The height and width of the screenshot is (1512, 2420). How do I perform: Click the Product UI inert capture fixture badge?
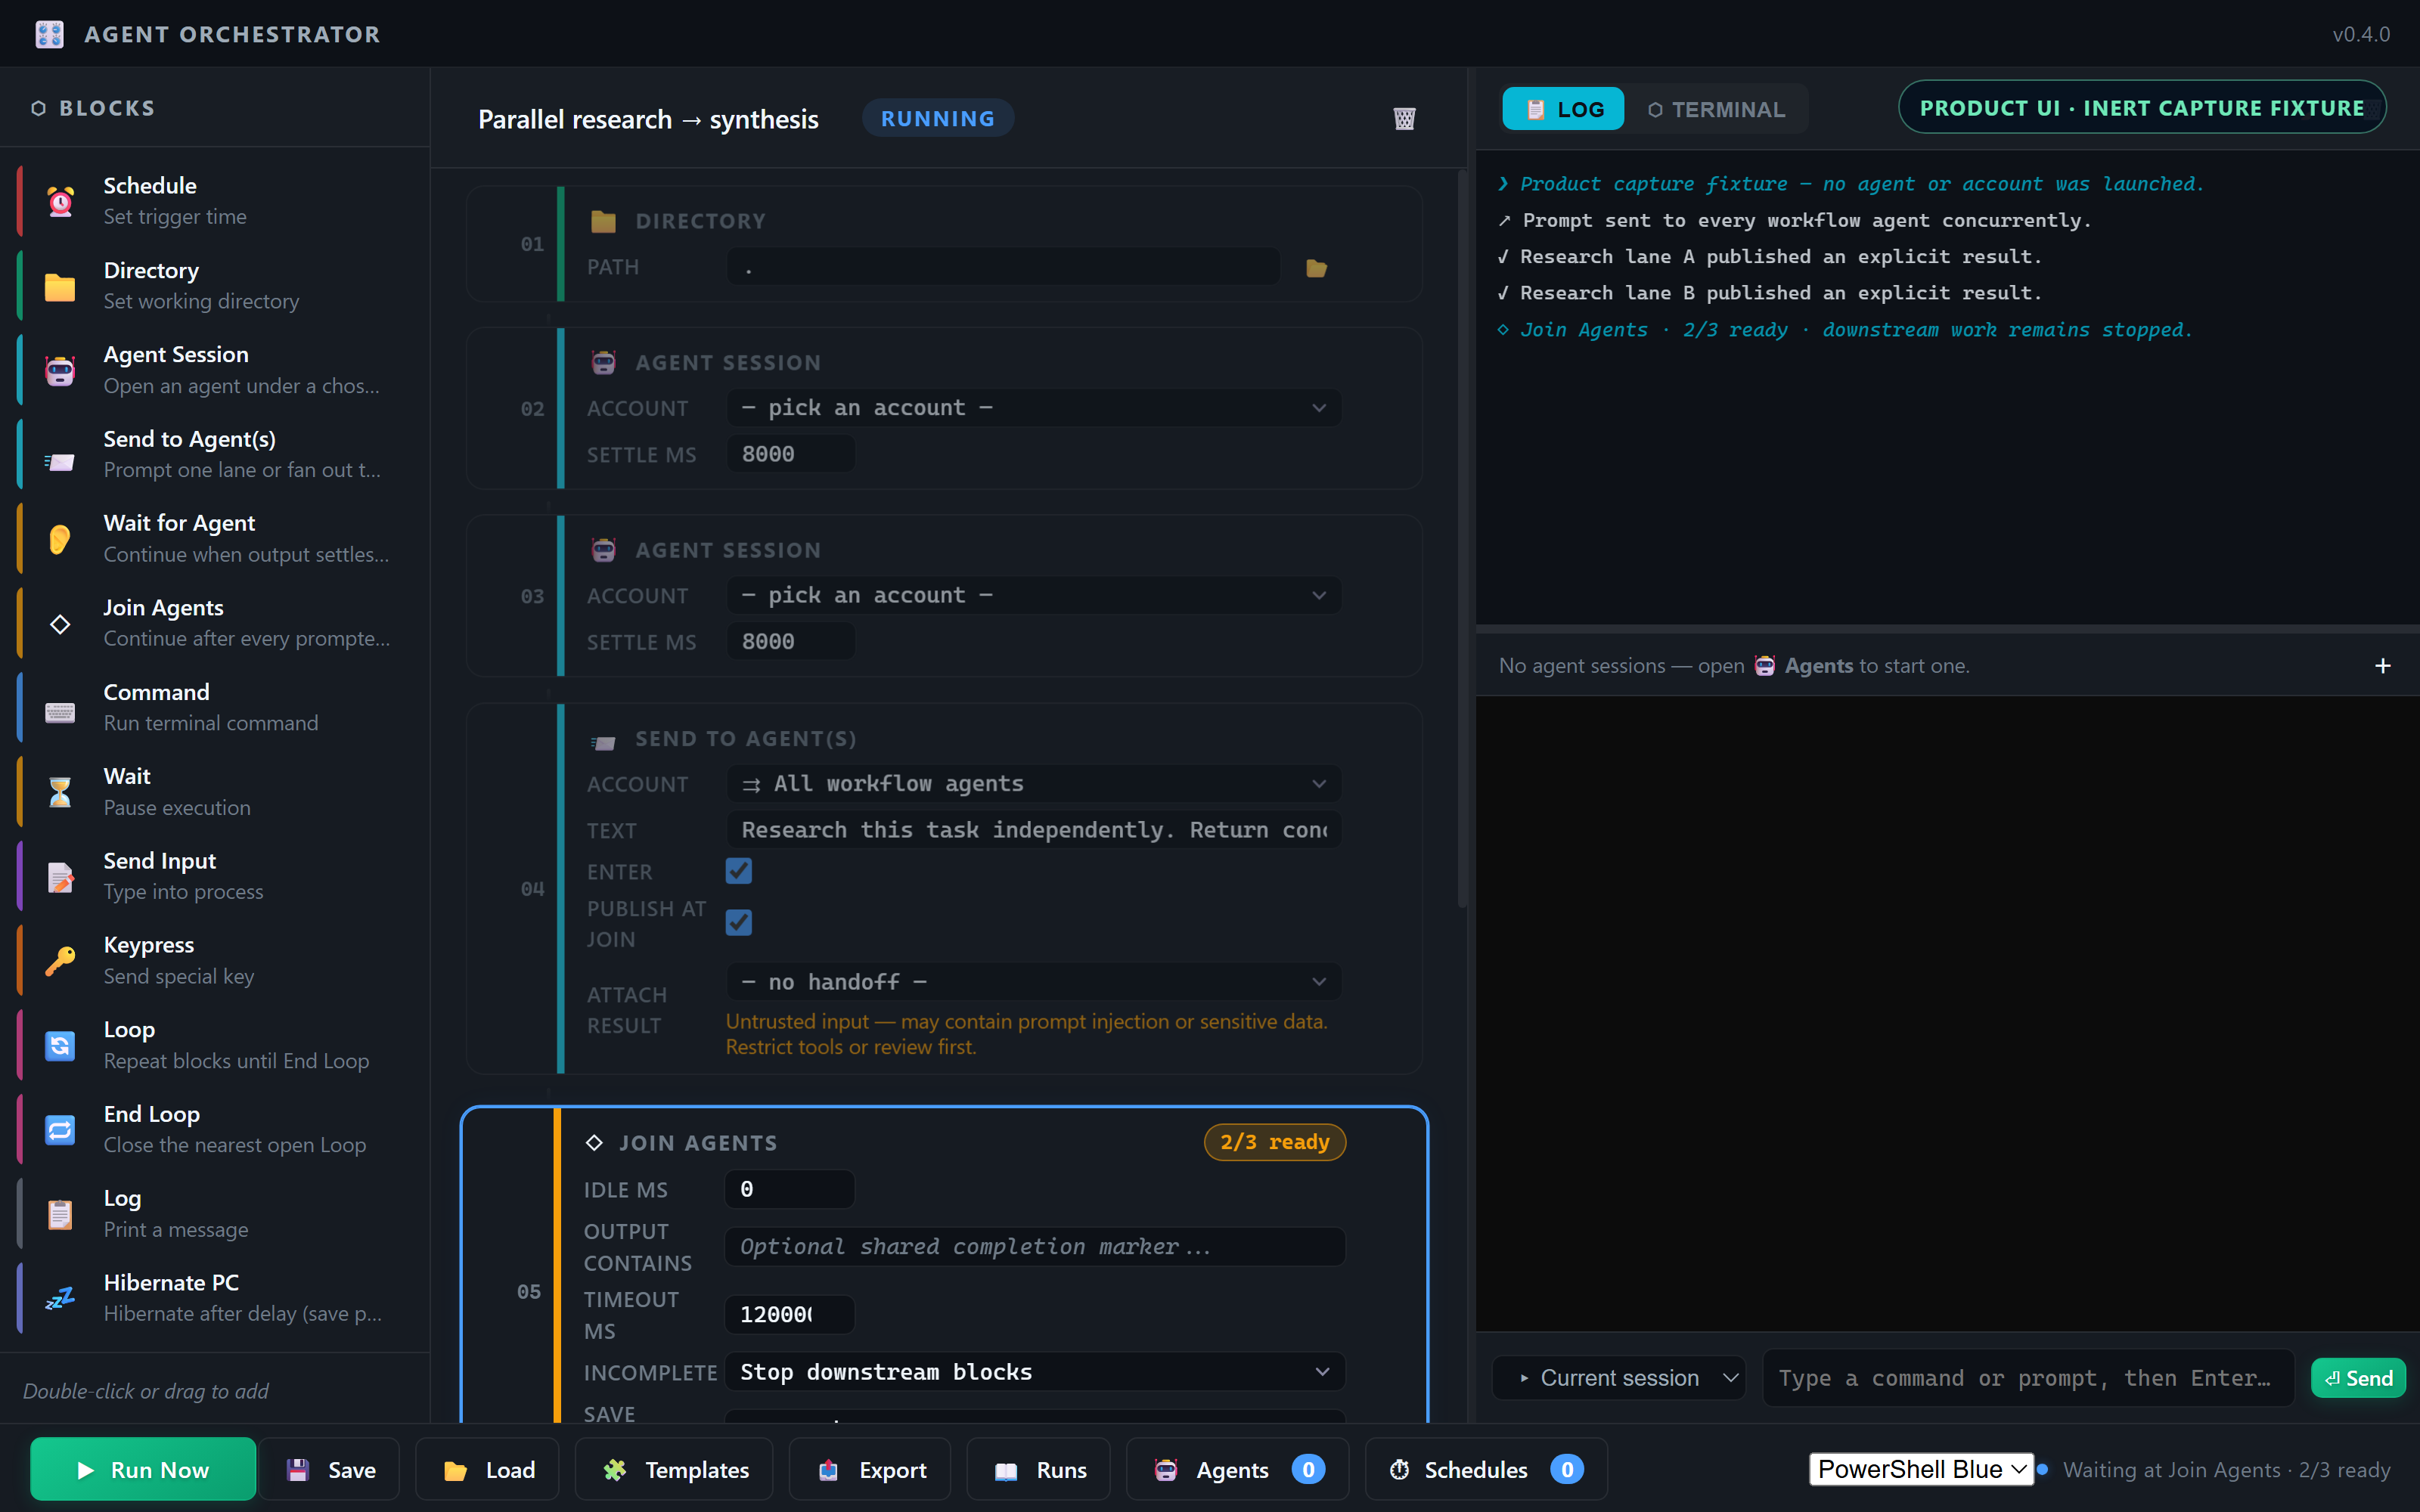2142,107
